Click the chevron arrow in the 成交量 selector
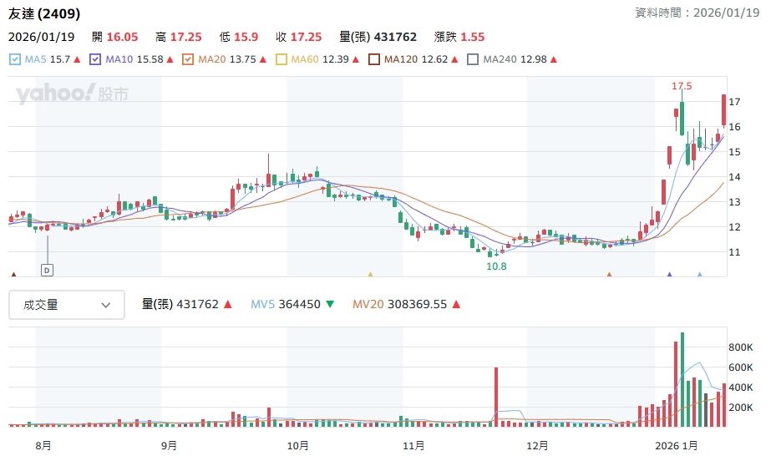771x461 pixels. coord(106,305)
